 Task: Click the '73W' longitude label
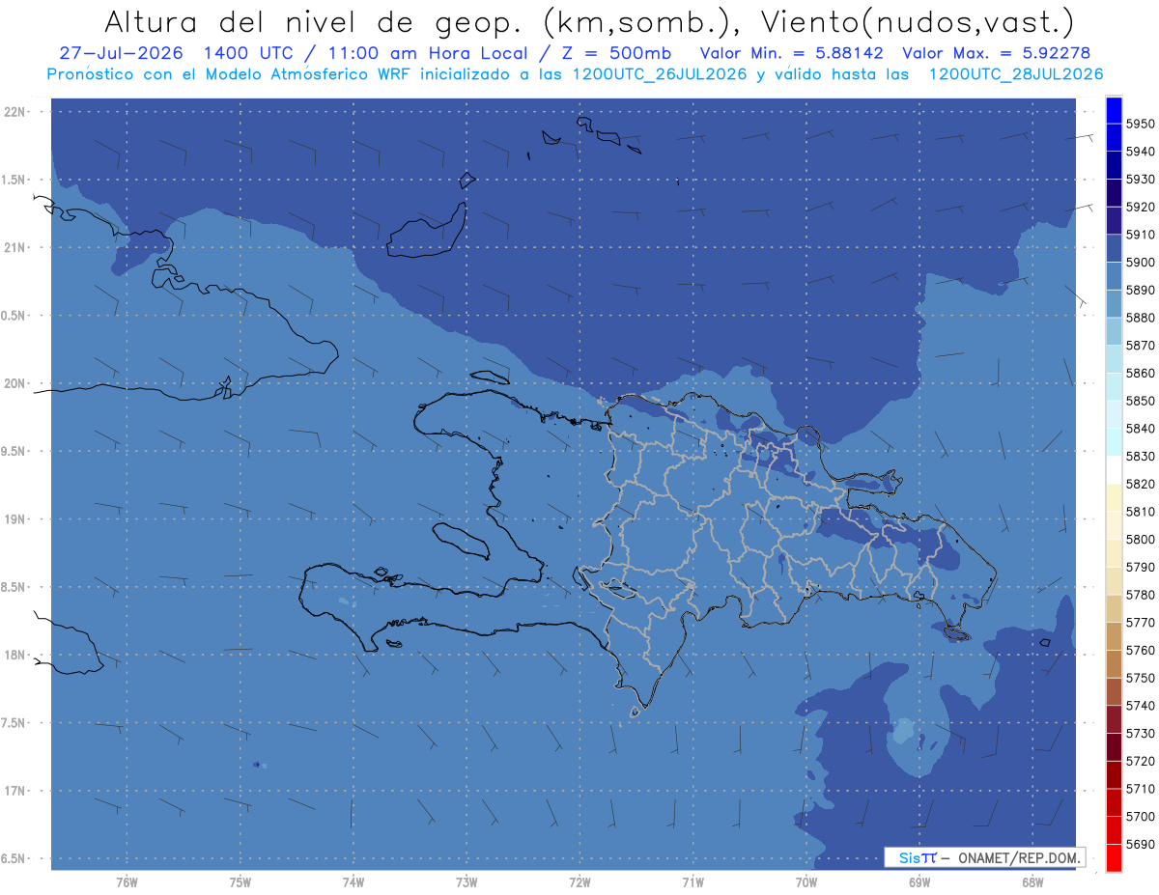click(x=466, y=882)
